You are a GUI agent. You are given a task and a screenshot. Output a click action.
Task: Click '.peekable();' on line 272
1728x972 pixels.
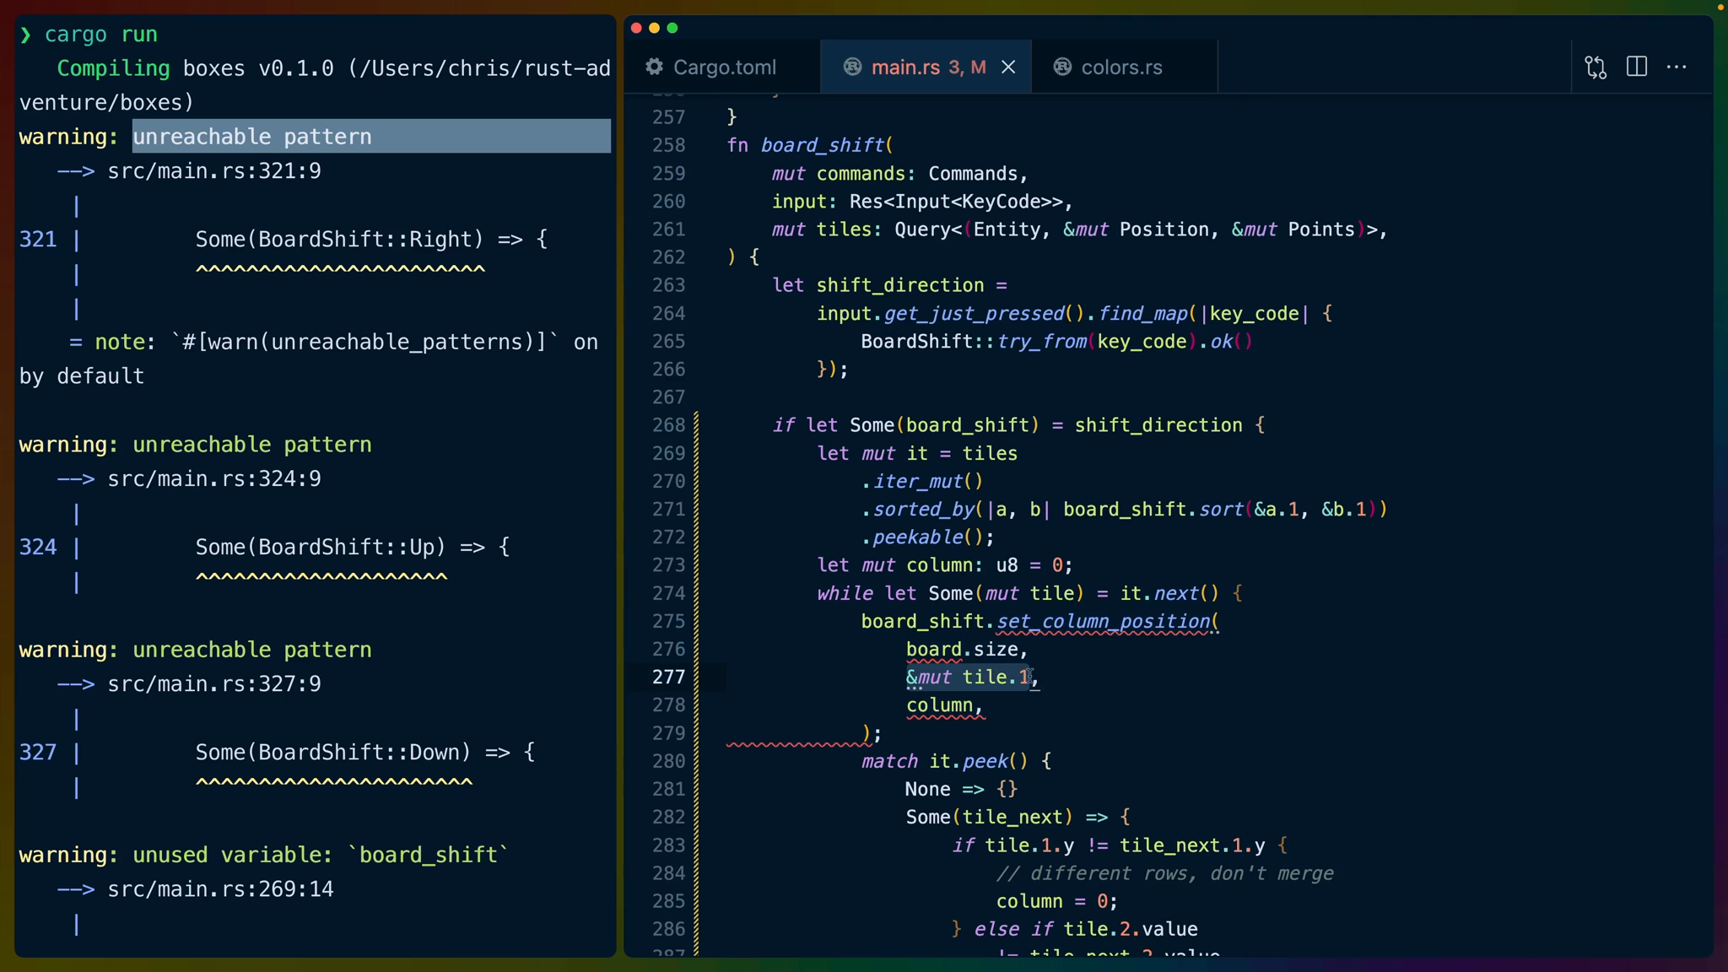(928, 537)
